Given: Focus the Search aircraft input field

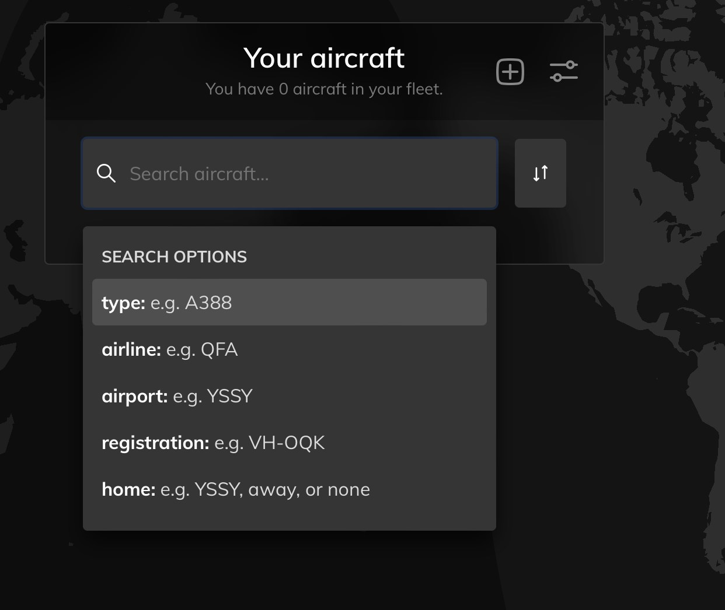Looking at the screenshot, I should click(x=290, y=173).
